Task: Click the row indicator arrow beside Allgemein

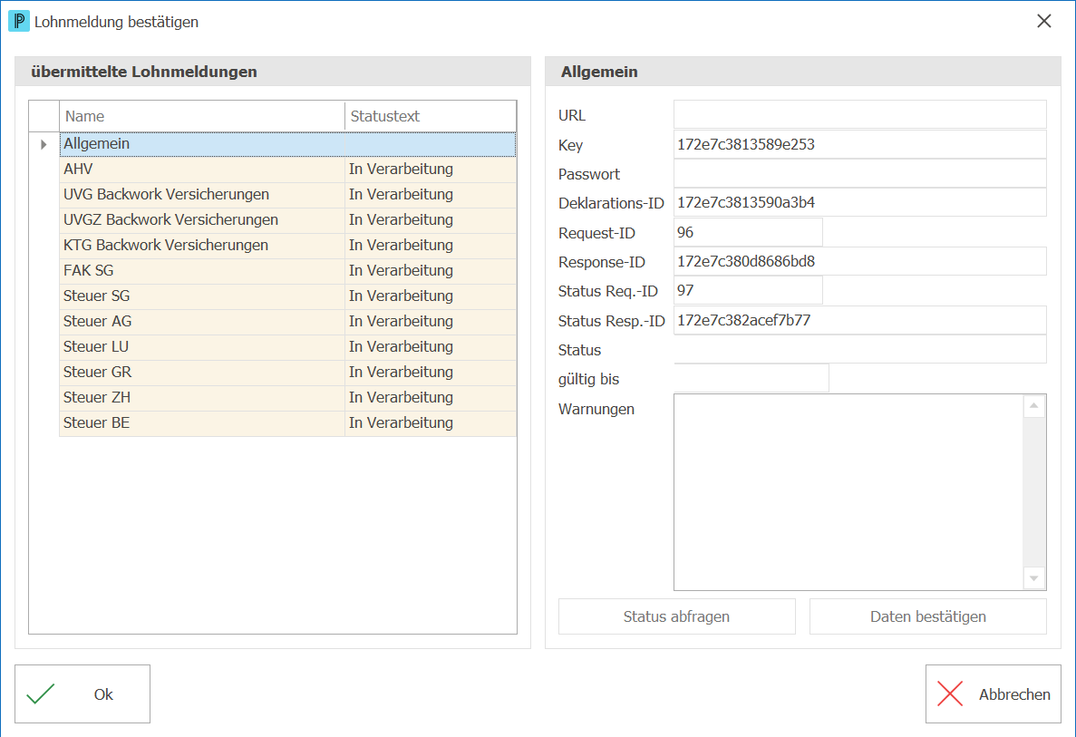Action: pos(44,144)
